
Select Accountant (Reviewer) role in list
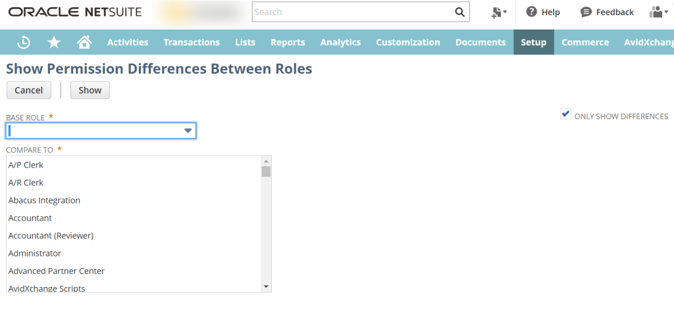[x=51, y=235]
